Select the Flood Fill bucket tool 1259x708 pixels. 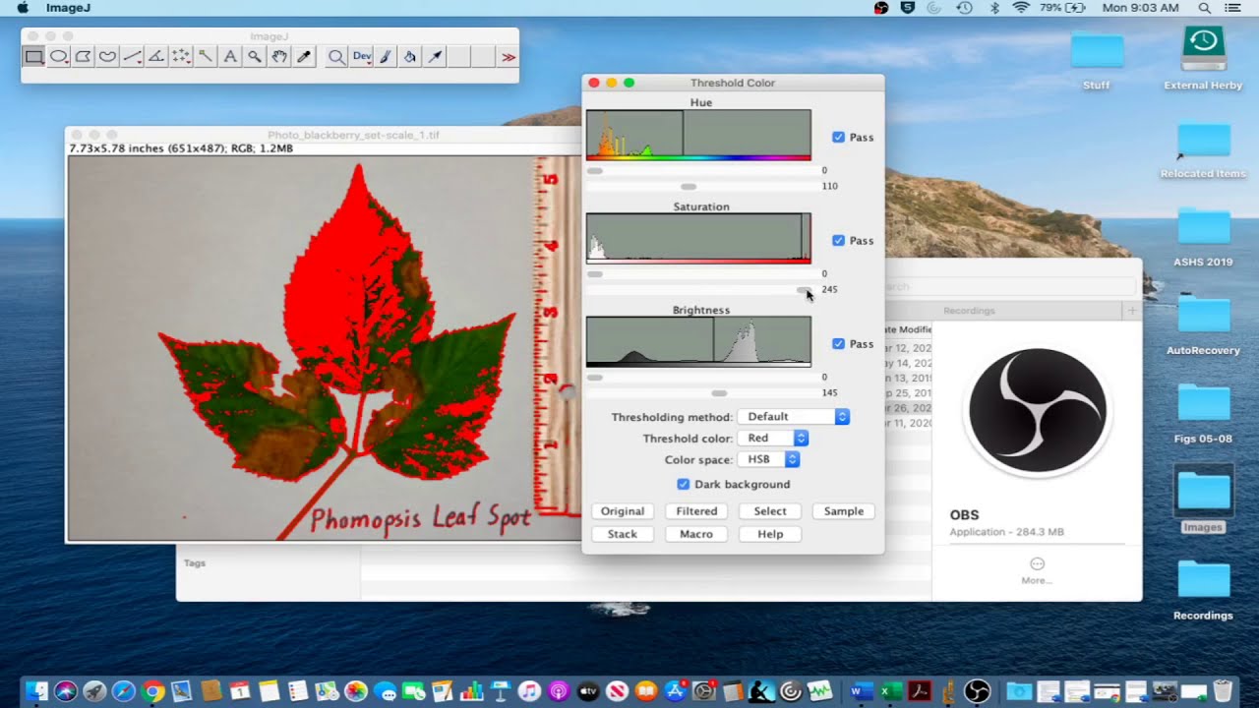(x=410, y=57)
